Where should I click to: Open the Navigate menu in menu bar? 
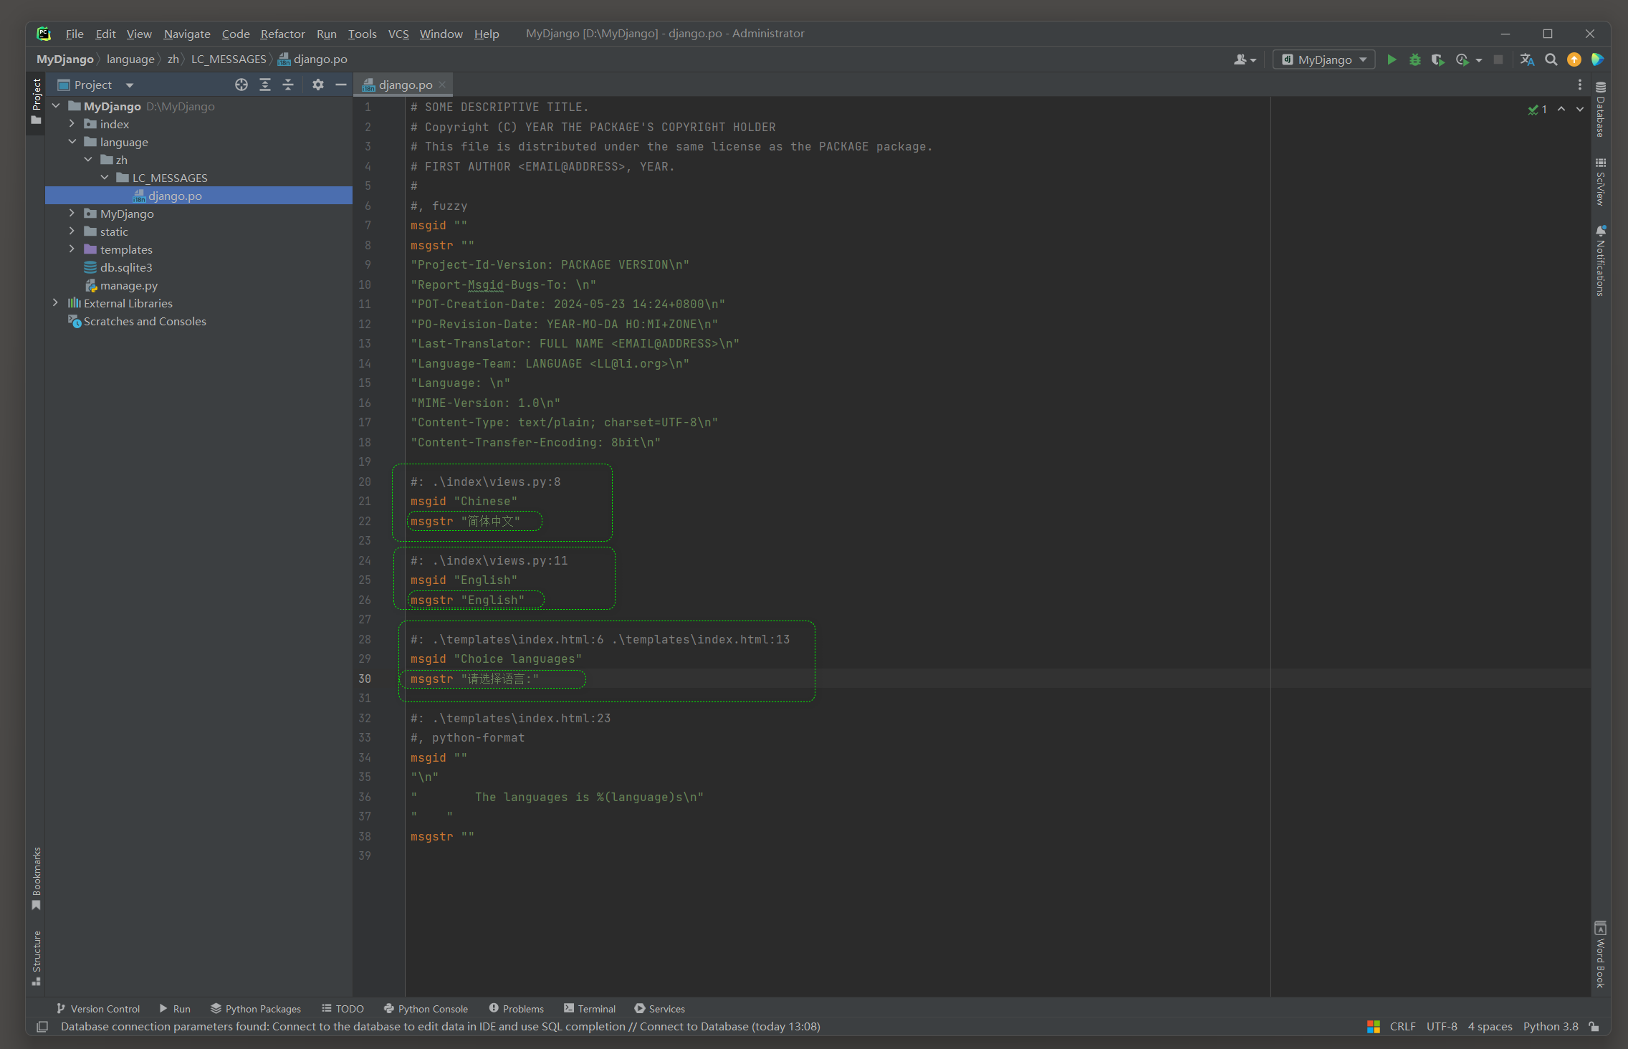(186, 32)
